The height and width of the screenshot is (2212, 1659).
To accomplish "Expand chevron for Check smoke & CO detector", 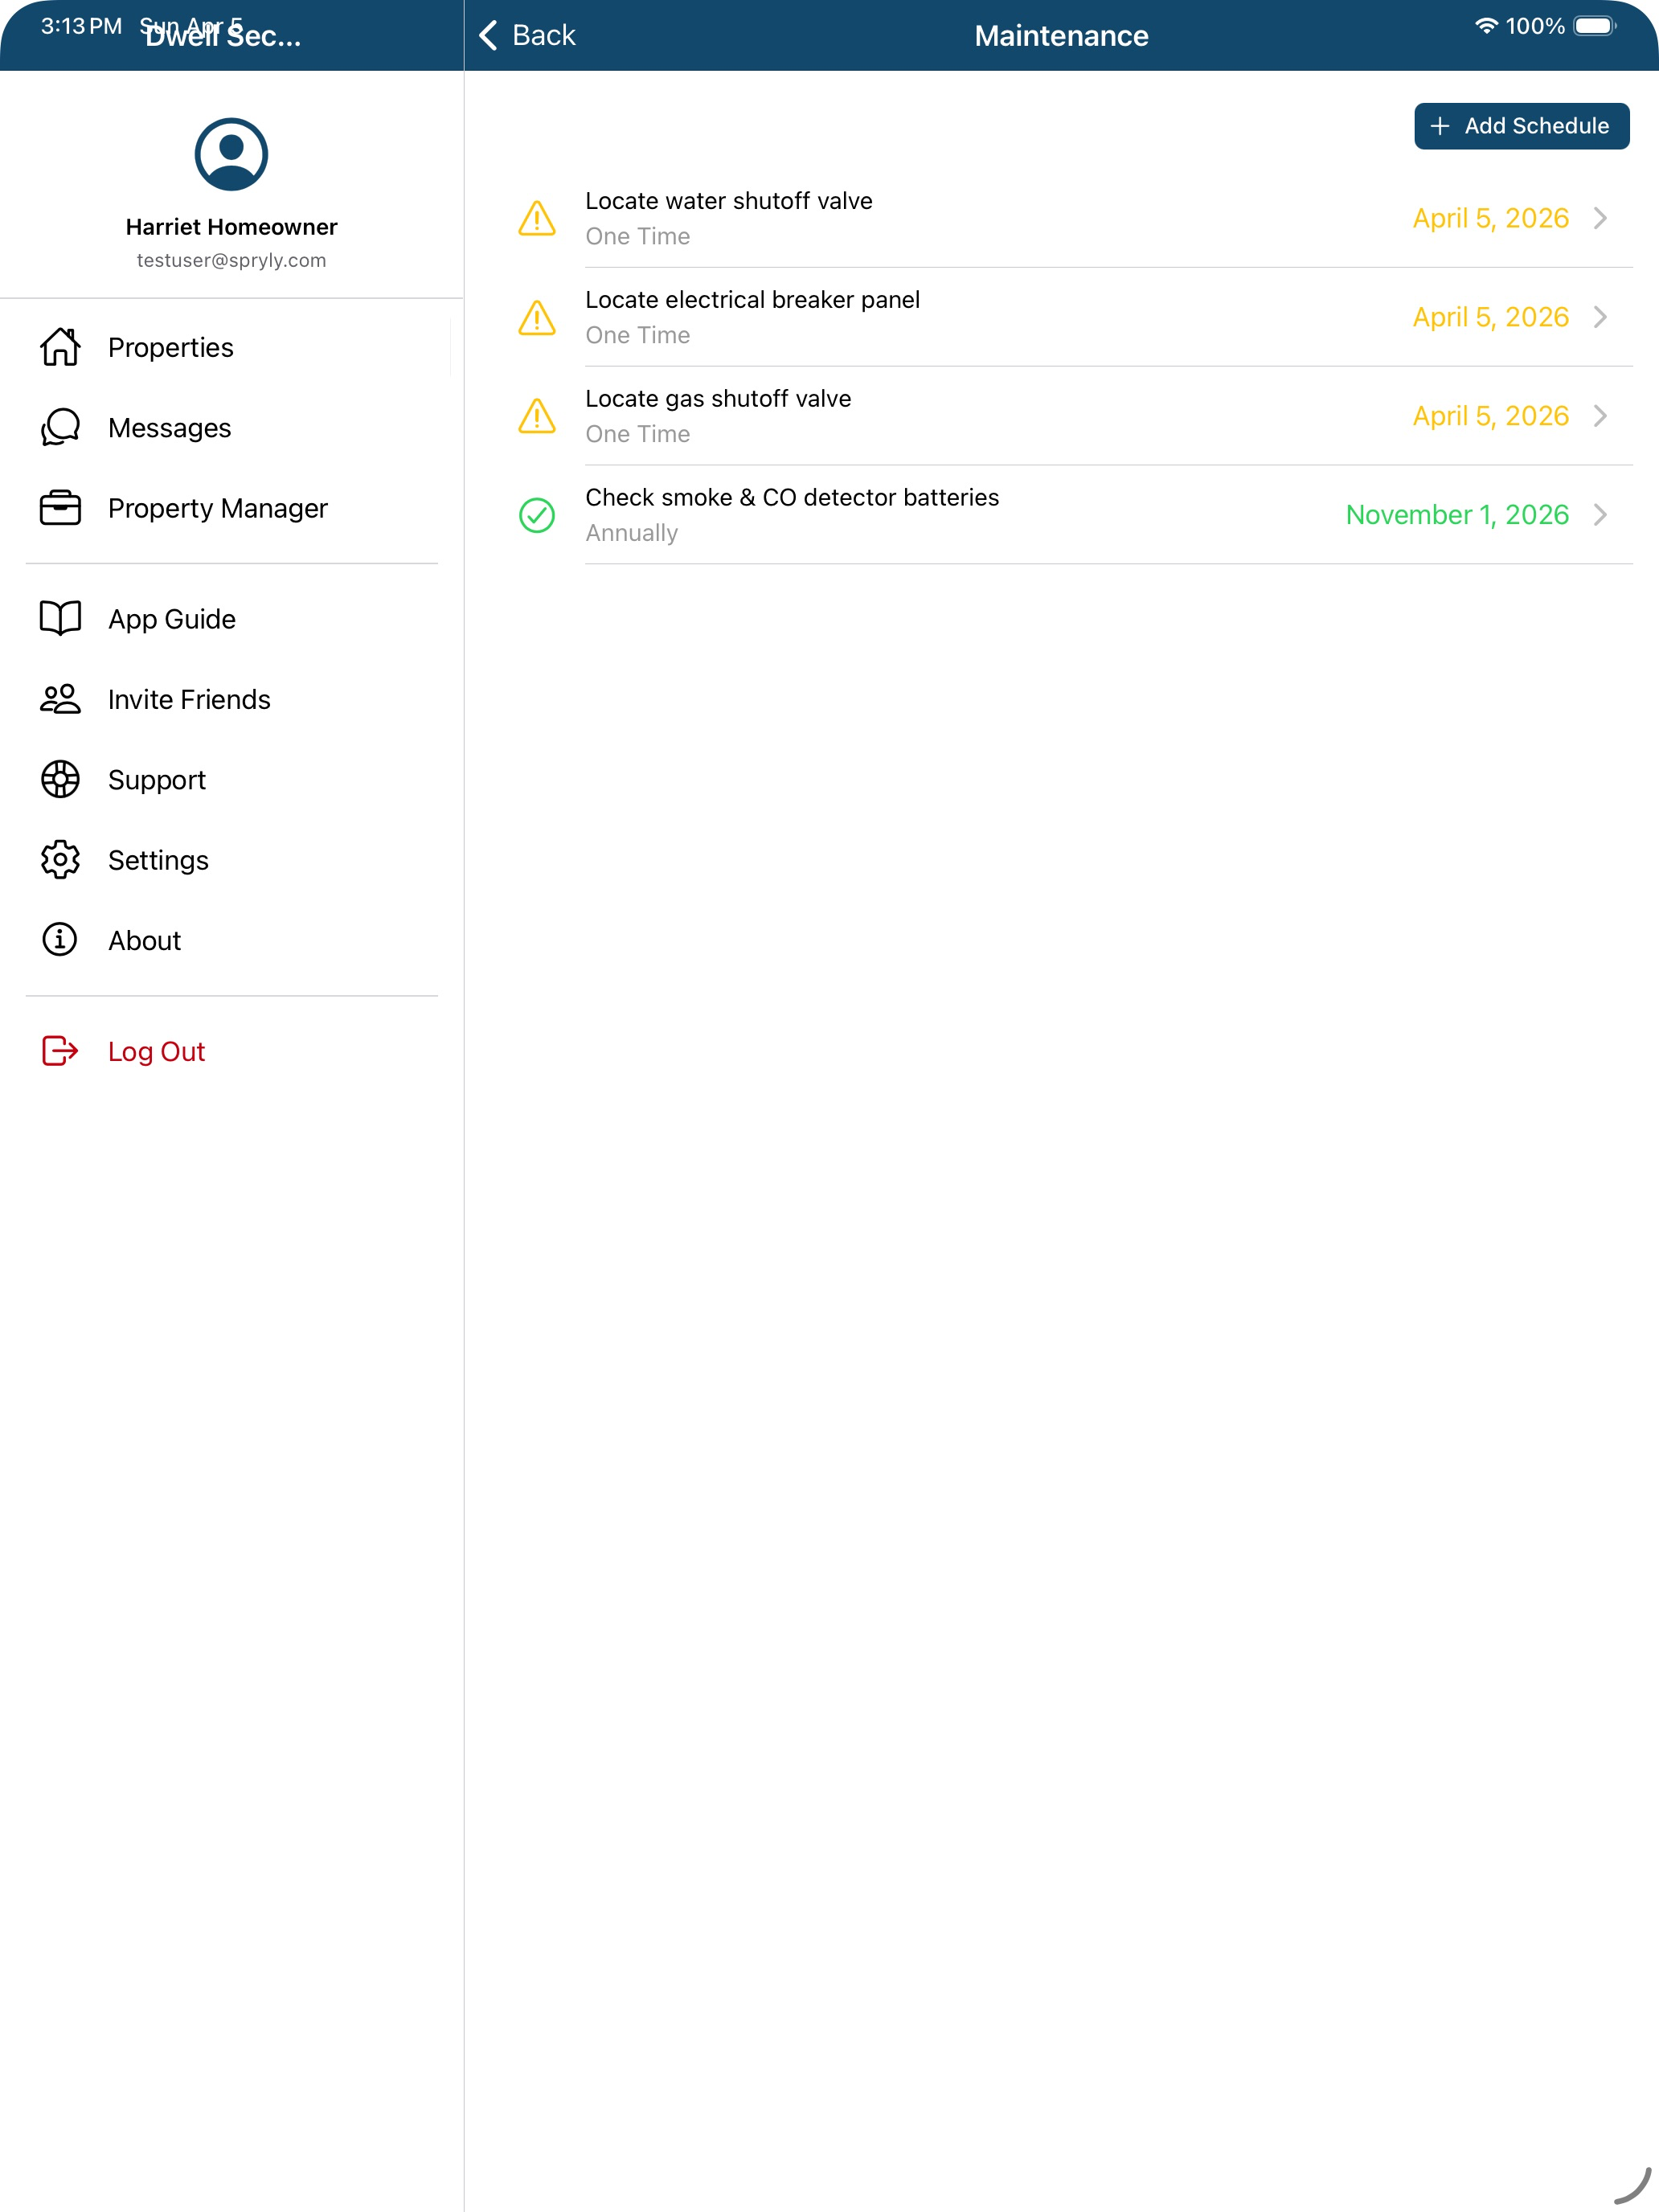I will (x=1600, y=515).
